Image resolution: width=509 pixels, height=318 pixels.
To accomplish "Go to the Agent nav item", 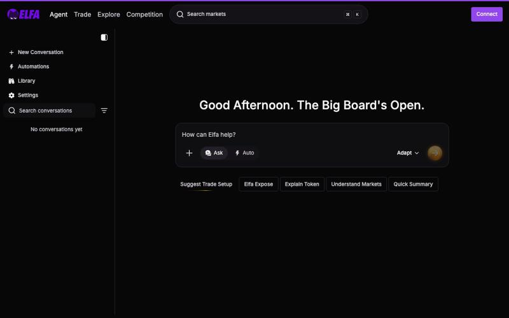I will point(59,14).
